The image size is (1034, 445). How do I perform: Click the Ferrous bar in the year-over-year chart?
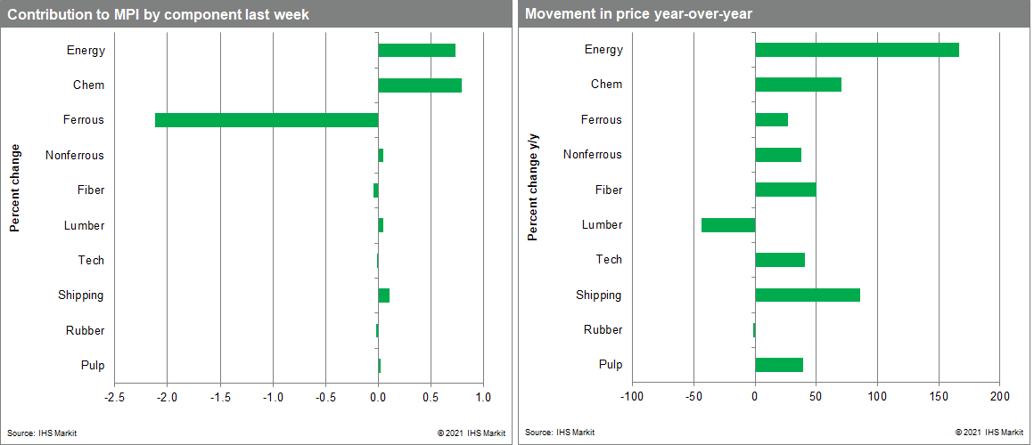click(x=771, y=120)
